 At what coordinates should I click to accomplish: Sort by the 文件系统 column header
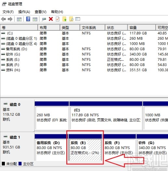coord(93,28)
